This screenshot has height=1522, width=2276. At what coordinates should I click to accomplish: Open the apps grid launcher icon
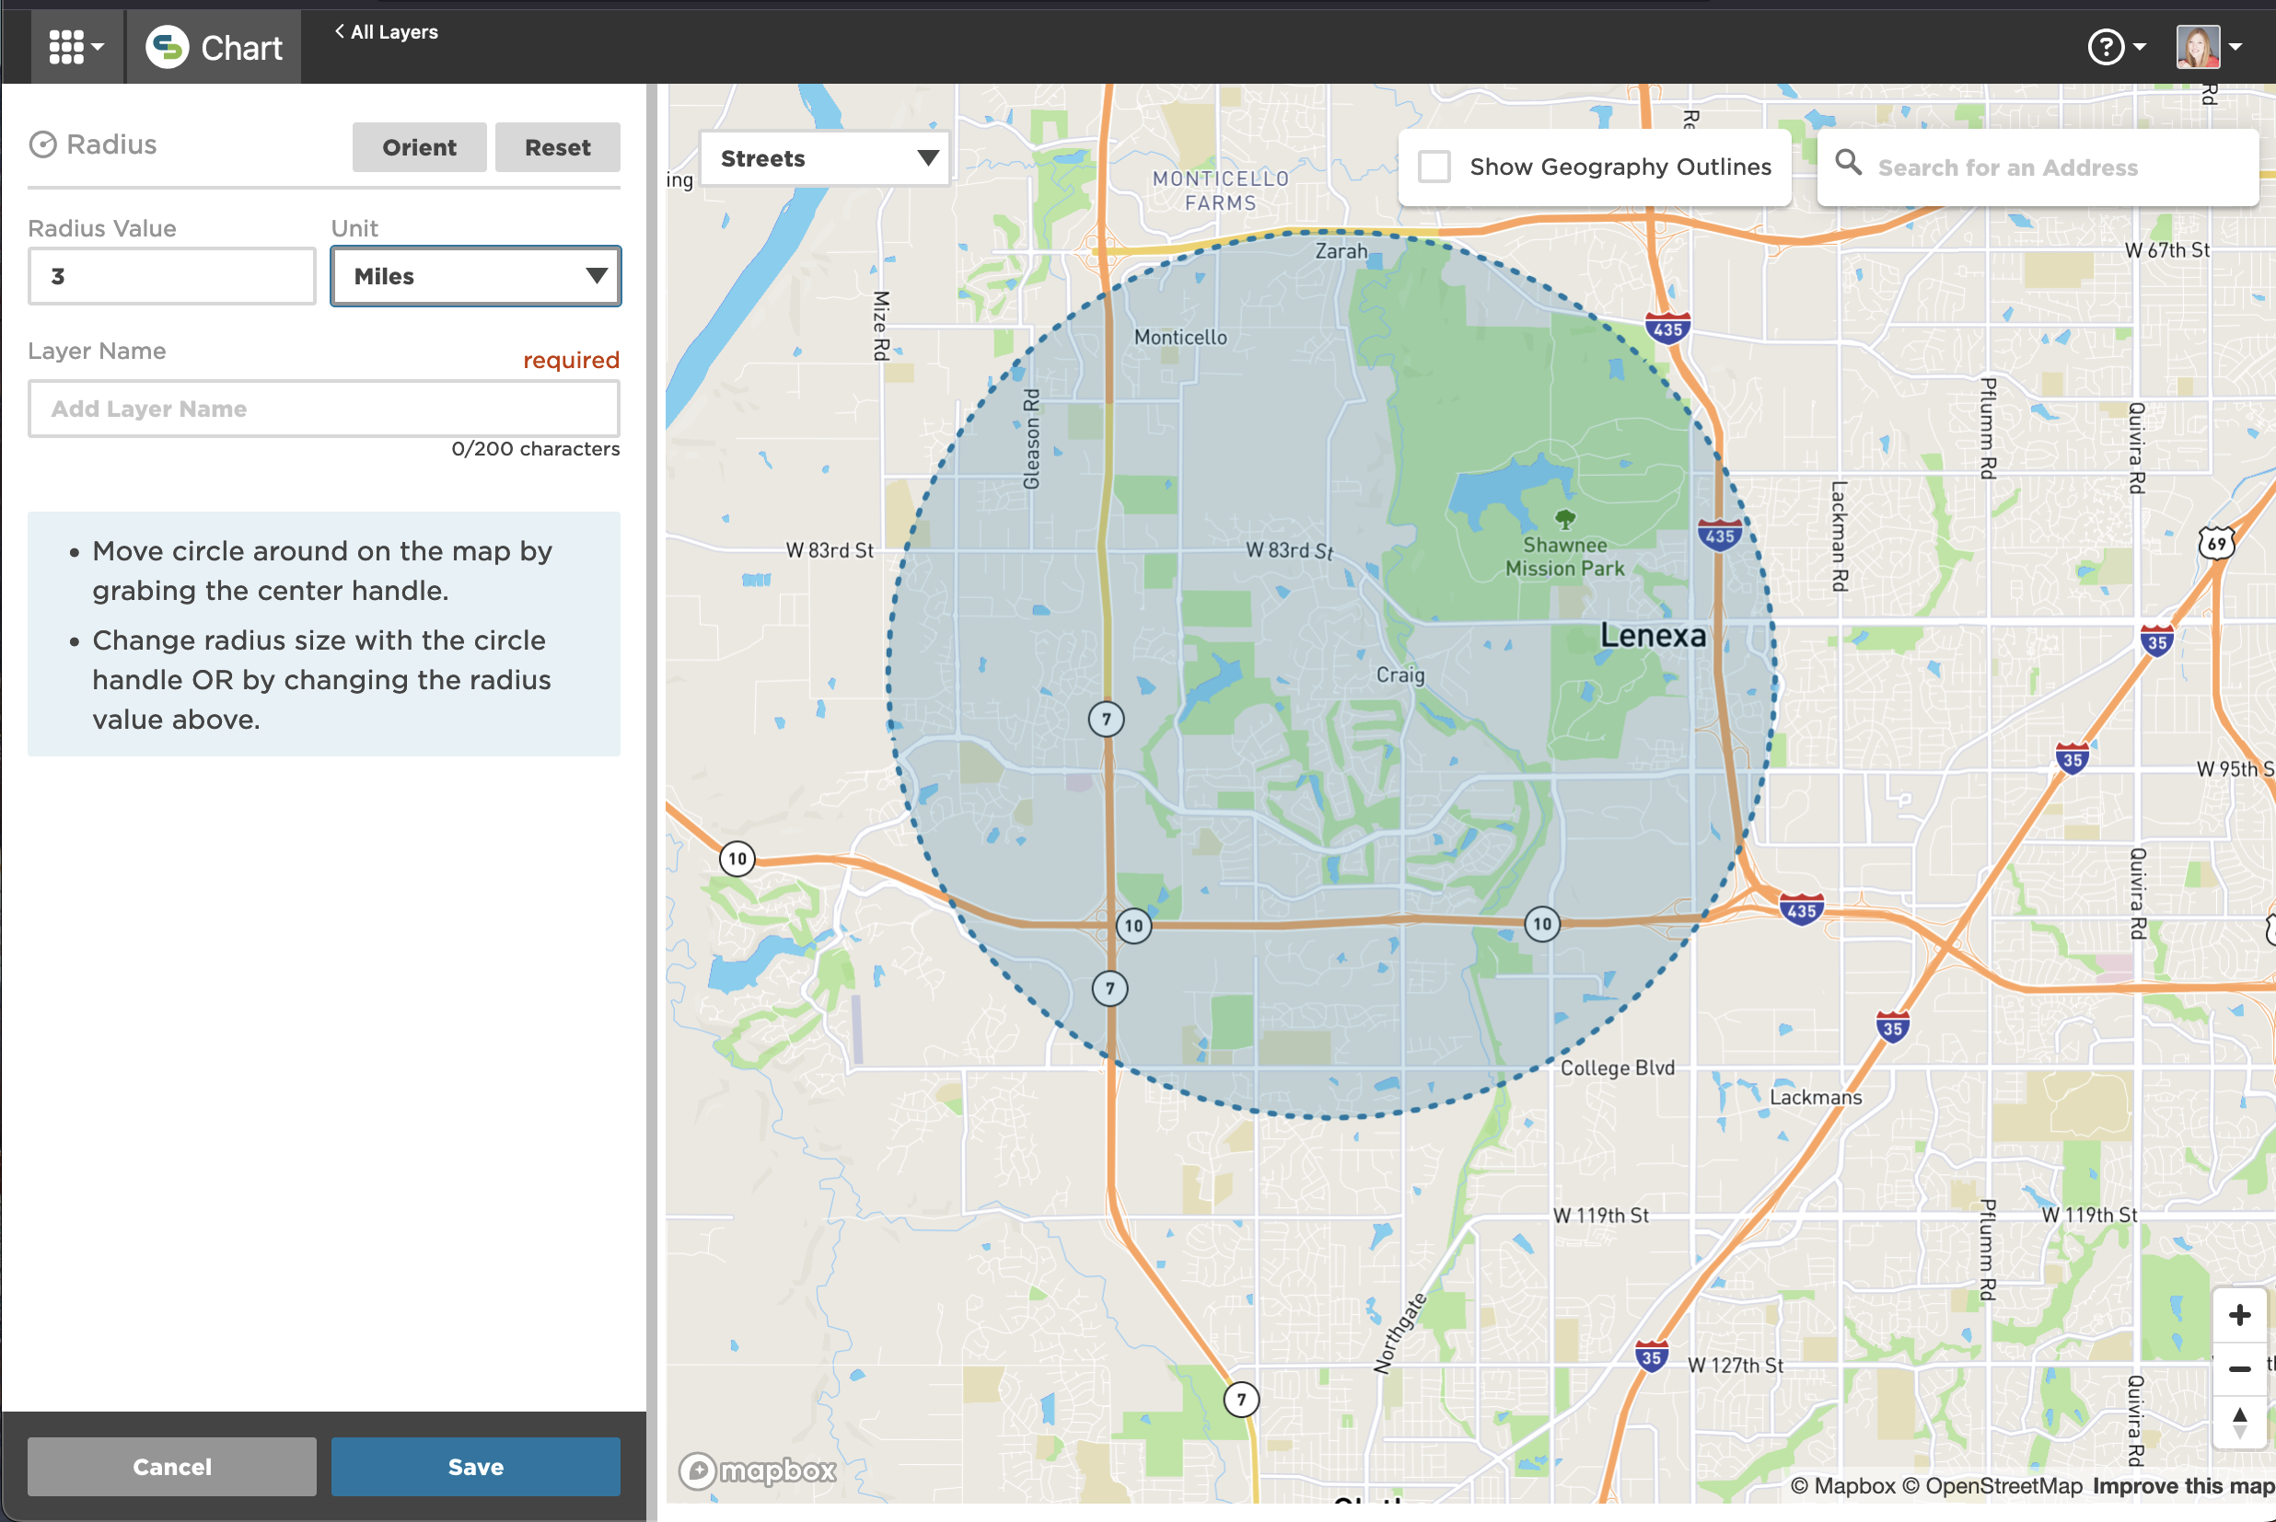pyautogui.click(x=67, y=46)
